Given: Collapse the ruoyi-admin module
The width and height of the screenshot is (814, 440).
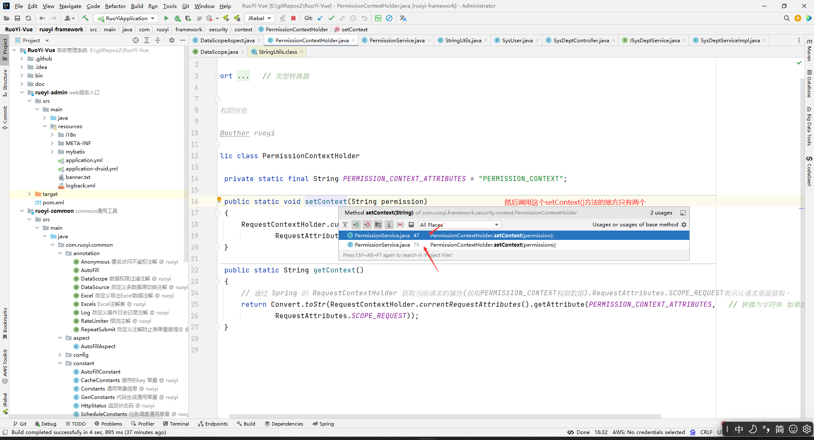Looking at the screenshot, I should click(22, 93).
